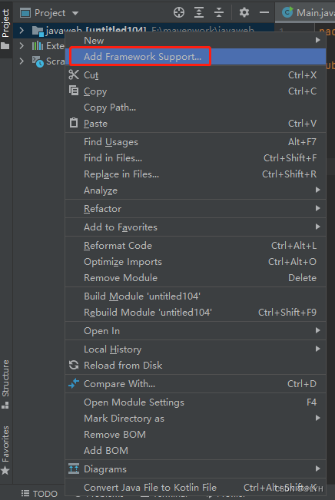Open the Favorites tool window tab
Screen dimensions: 335x500
point(5,449)
